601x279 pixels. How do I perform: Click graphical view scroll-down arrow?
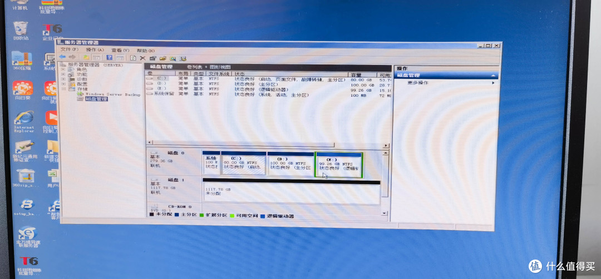pos(385,213)
